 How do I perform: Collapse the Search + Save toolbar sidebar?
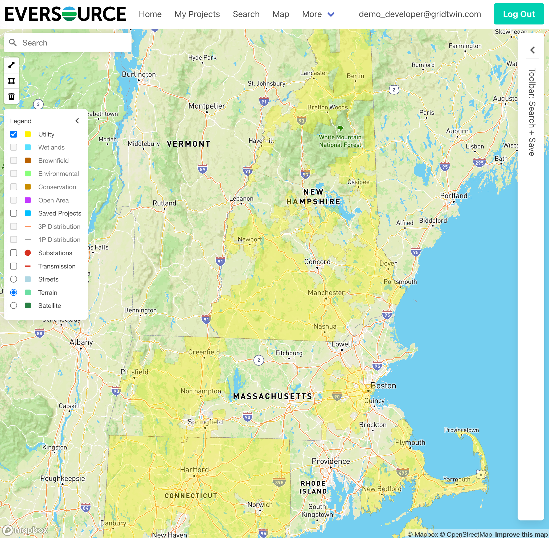click(x=532, y=50)
